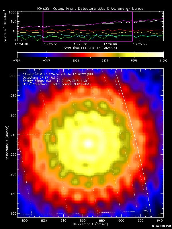
Task: Click the '-3251' color bar value
Action: pos(17,61)
